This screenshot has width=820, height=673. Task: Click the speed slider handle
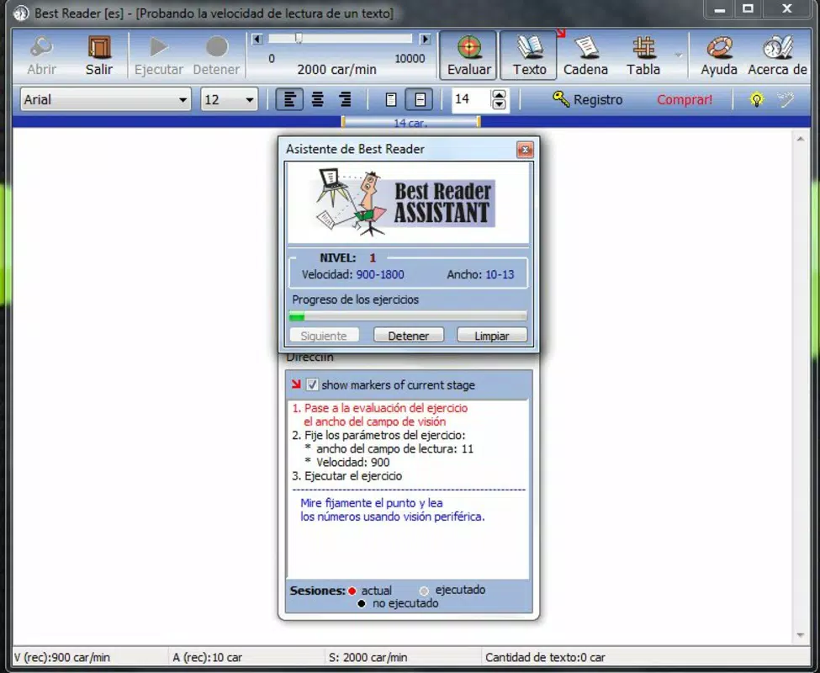[x=299, y=38]
